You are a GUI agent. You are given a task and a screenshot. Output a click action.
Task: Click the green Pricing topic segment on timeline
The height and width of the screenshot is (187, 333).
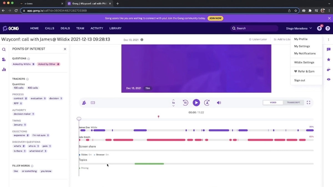coord(149,164)
